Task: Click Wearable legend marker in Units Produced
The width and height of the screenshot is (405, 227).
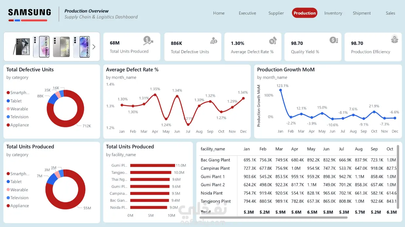Action: (8, 190)
